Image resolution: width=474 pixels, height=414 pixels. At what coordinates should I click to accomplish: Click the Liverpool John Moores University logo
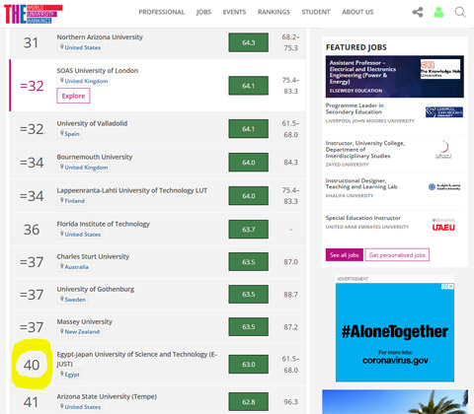[444, 112]
